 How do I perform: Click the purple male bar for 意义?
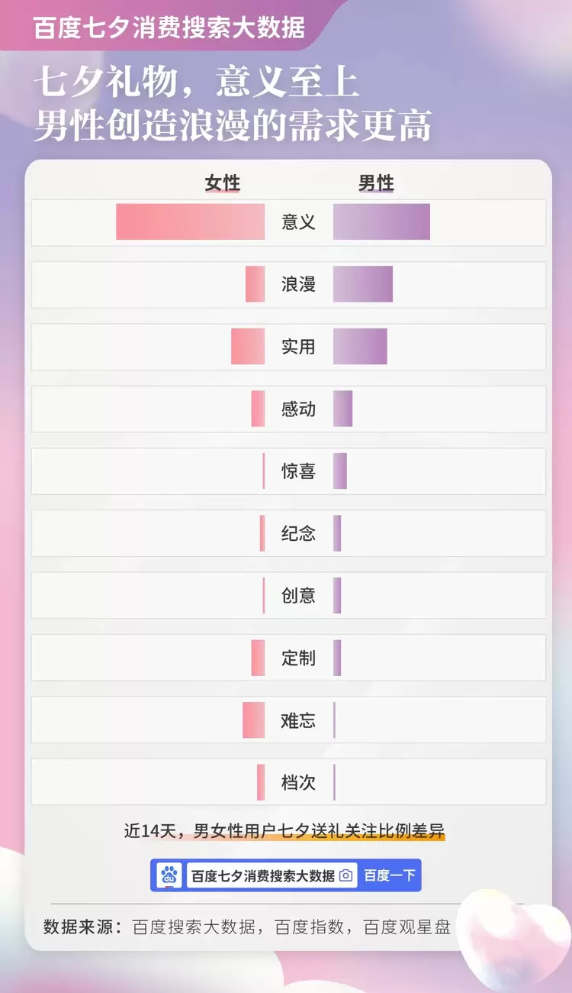click(381, 222)
